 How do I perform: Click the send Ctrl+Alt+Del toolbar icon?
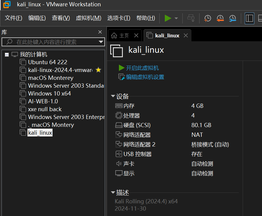point(191,18)
